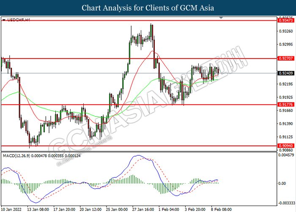Click the 0.92995 price axis value

coord(286,45)
